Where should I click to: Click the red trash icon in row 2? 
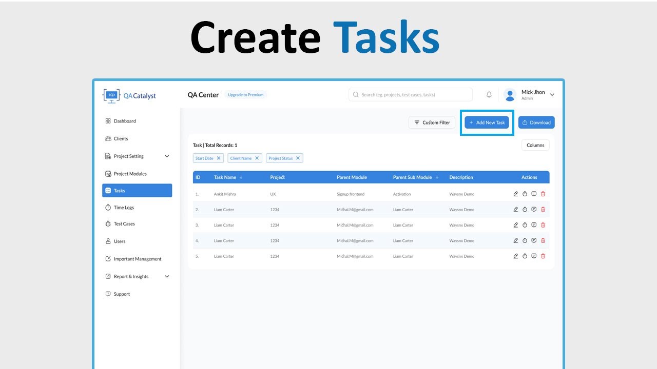pyautogui.click(x=543, y=210)
